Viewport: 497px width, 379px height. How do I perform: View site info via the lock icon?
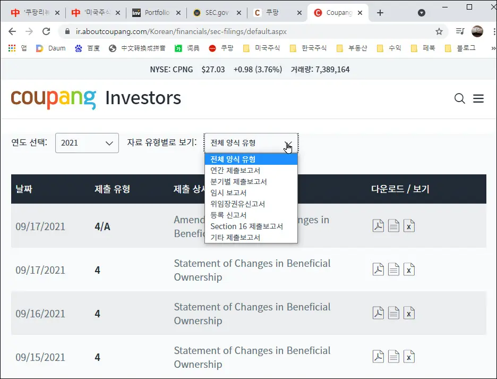coord(67,31)
